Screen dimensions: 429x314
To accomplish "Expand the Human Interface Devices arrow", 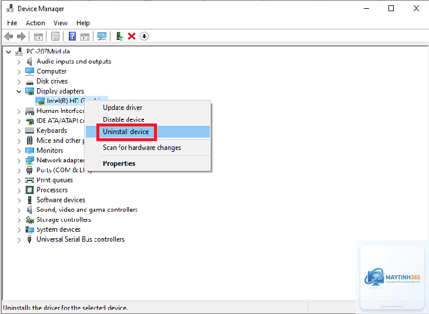I will tap(19, 111).
